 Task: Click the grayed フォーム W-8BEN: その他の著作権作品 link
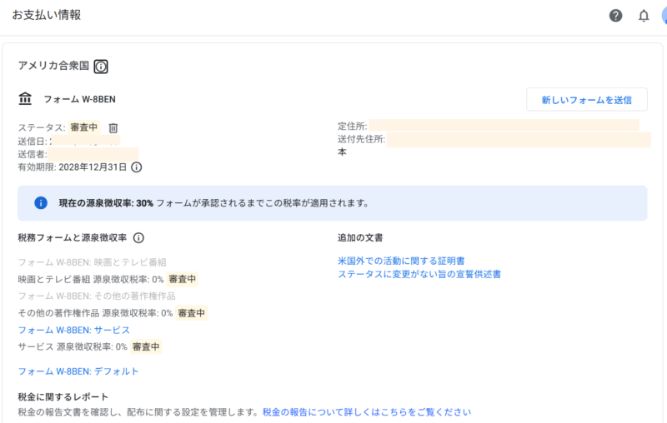tap(97, 296)
